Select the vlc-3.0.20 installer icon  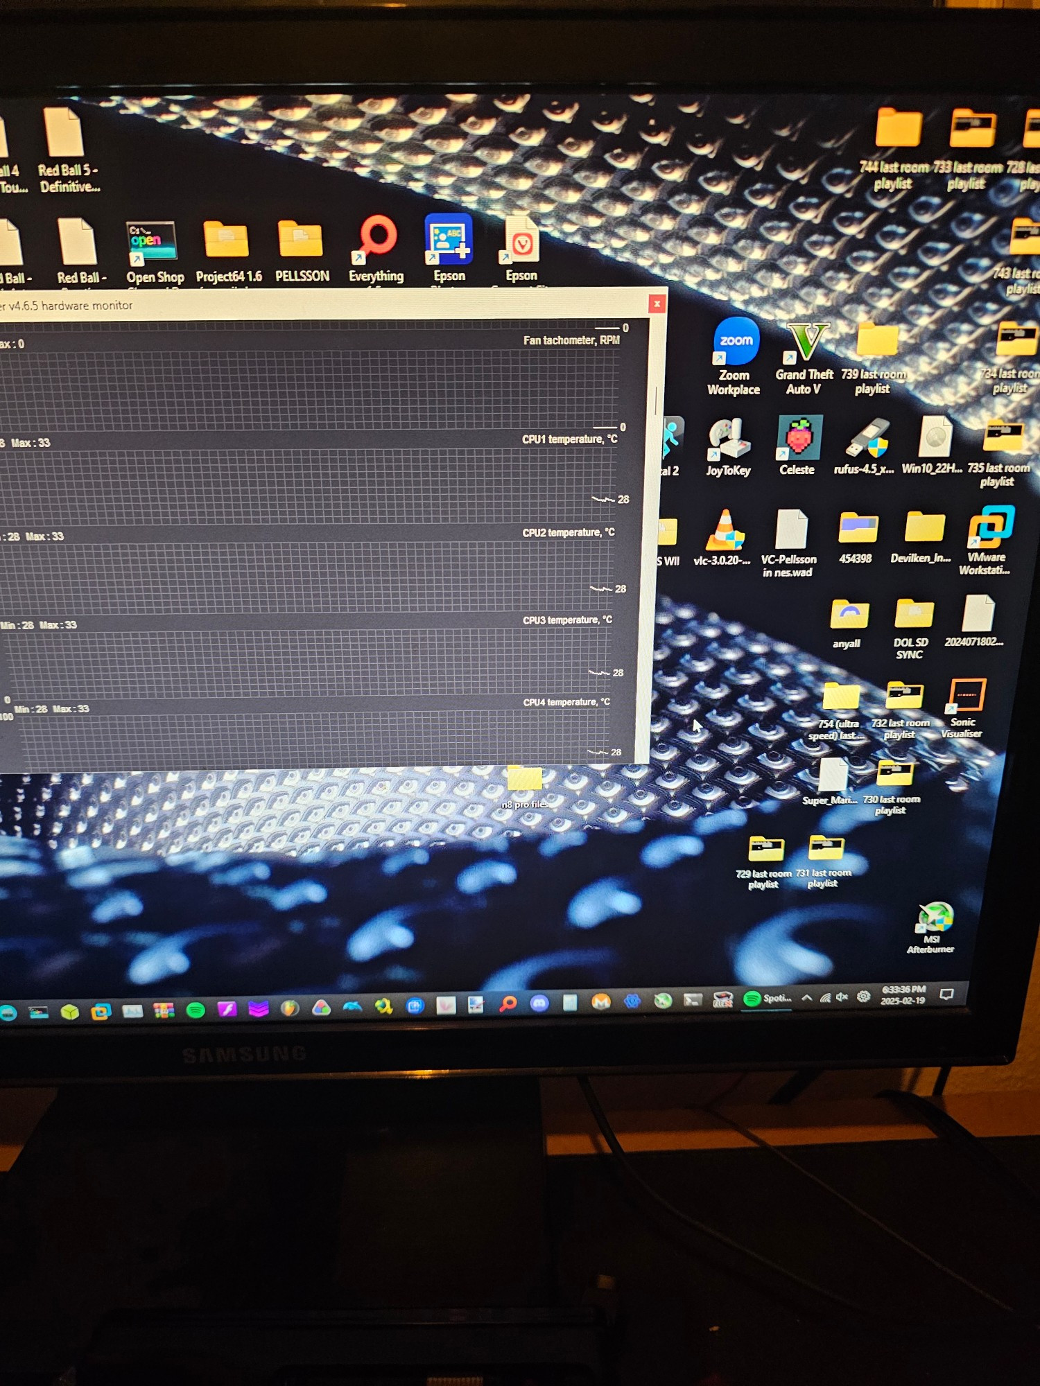[x=723, y=537]
